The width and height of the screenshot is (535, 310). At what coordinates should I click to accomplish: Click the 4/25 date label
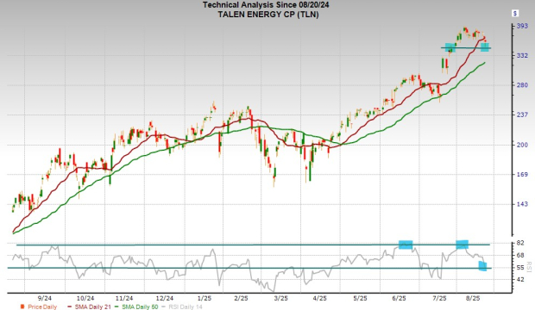(x=319, y=298)
